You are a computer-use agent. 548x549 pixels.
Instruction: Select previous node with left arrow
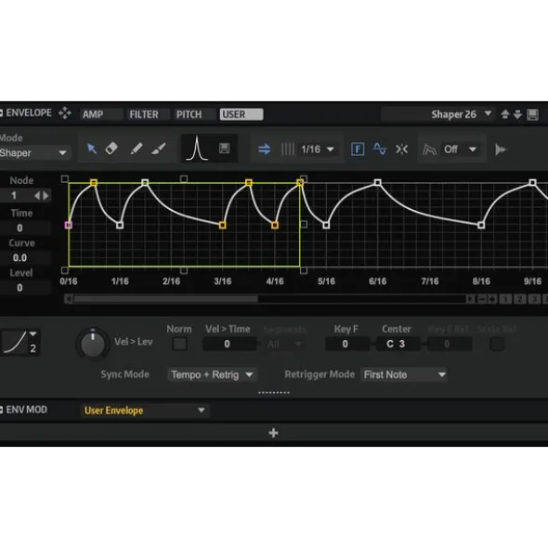pyautogui.click(x=37, y=195)
